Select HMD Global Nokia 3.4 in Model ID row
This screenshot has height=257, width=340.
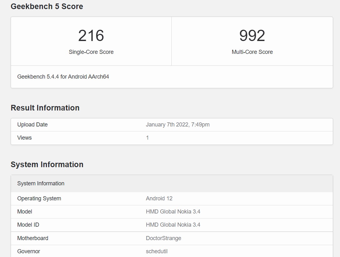173,225
